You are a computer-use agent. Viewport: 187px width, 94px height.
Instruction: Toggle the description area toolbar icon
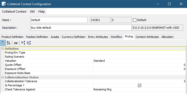(16, 43)
